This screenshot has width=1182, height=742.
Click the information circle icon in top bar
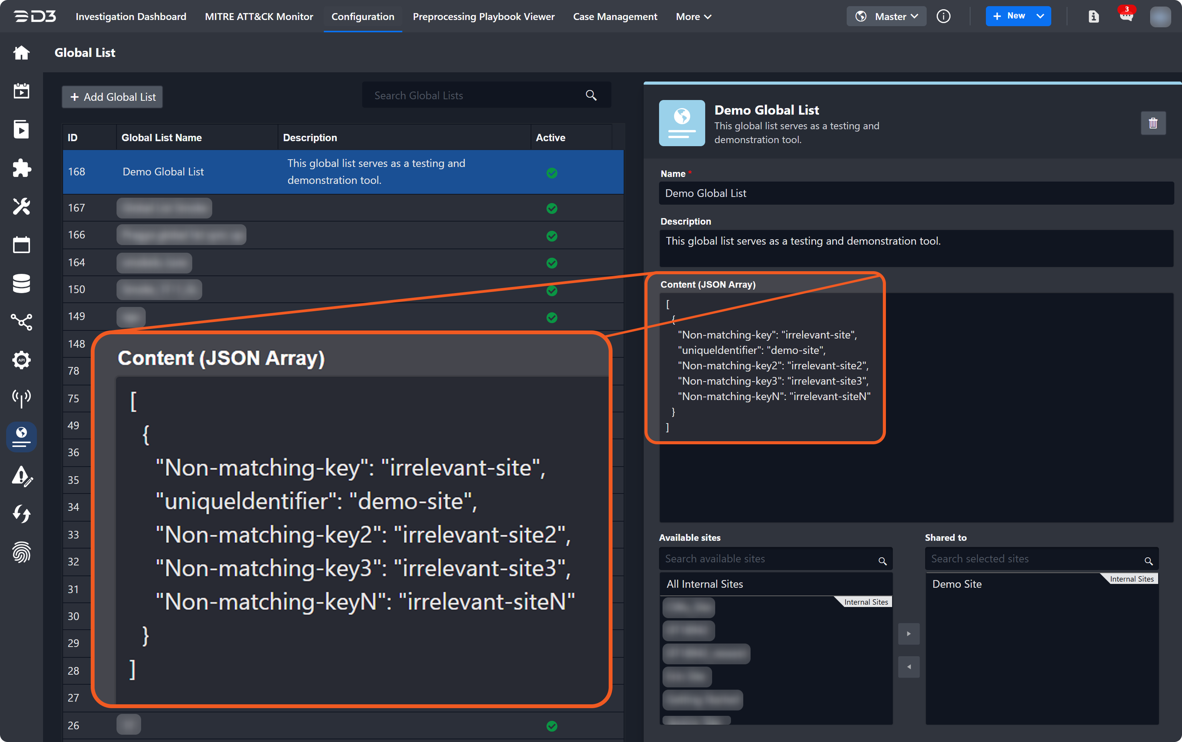coord(943,16)
